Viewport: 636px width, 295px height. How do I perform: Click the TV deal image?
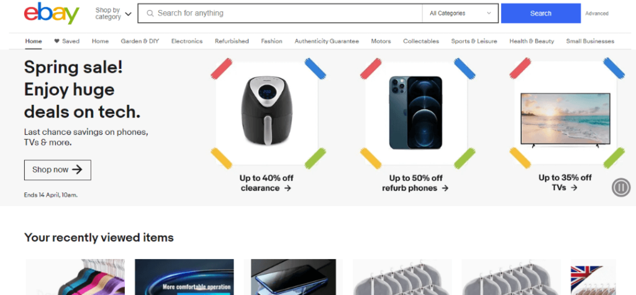[x=565, y=113]
